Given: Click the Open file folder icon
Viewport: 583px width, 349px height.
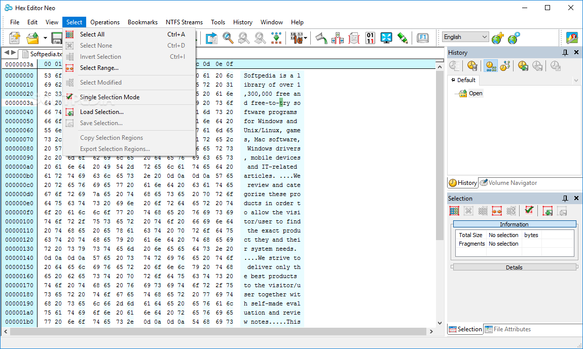Looking at the screenshot, I should click(32, 38).
